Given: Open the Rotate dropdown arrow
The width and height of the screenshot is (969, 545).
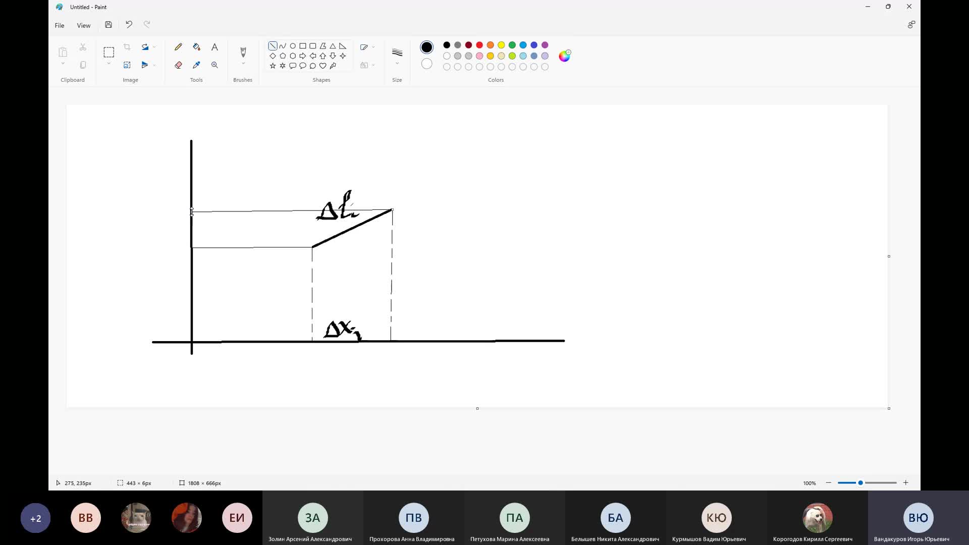Looking at the screenshot, I should (154, 47).
